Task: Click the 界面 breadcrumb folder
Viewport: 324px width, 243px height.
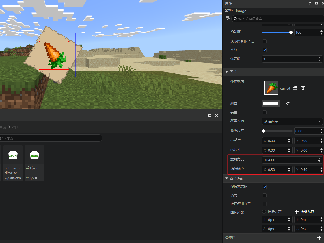Action: click(x=15, y=127)
